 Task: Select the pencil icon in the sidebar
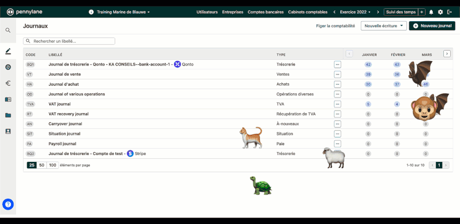coord(8,51)
